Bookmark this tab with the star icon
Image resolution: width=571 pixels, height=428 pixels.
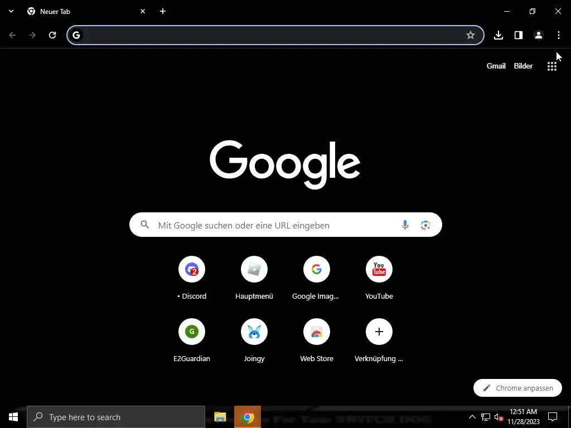[x=471, y=35]
